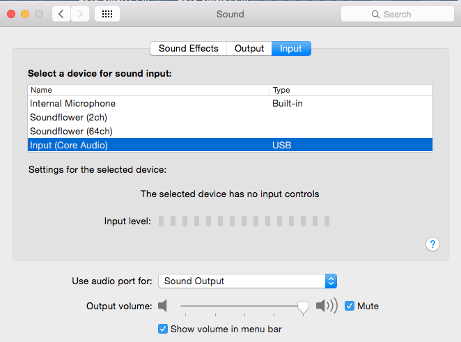The height and width of the screenshot is (342, 461).
Task: Toggle Show volume in menu bar
Action: click(x=163, y=329)
